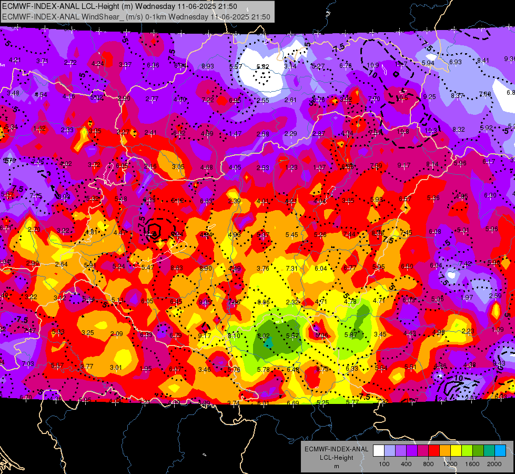Click the grid value 8.73
515x474 pixels.
tap(322, 369)
